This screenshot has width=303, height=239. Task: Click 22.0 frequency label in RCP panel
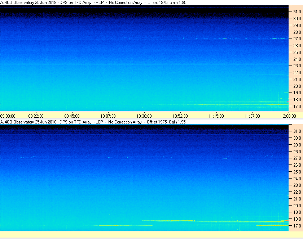click(297, 73)
